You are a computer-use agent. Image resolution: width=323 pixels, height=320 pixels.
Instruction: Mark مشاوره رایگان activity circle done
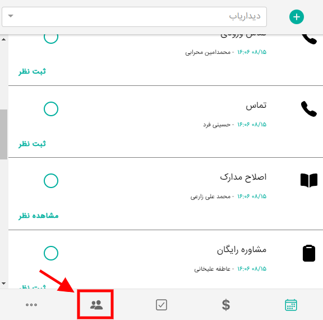51,253
